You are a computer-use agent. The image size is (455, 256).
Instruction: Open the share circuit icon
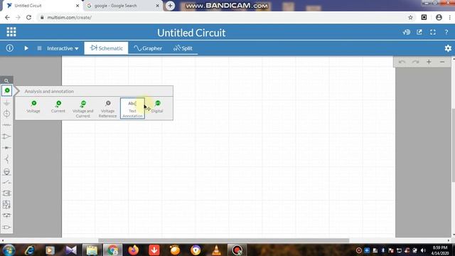click(419, 32)
